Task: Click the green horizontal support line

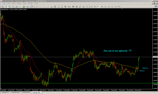Action: (x=77, y=83)
